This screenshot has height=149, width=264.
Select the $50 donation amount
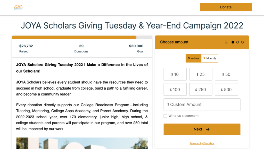point(226,74)
